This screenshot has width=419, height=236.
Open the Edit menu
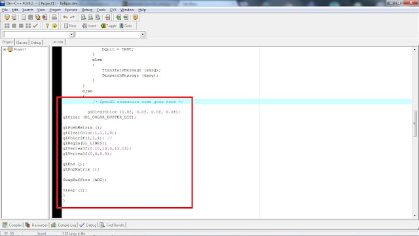15,10
